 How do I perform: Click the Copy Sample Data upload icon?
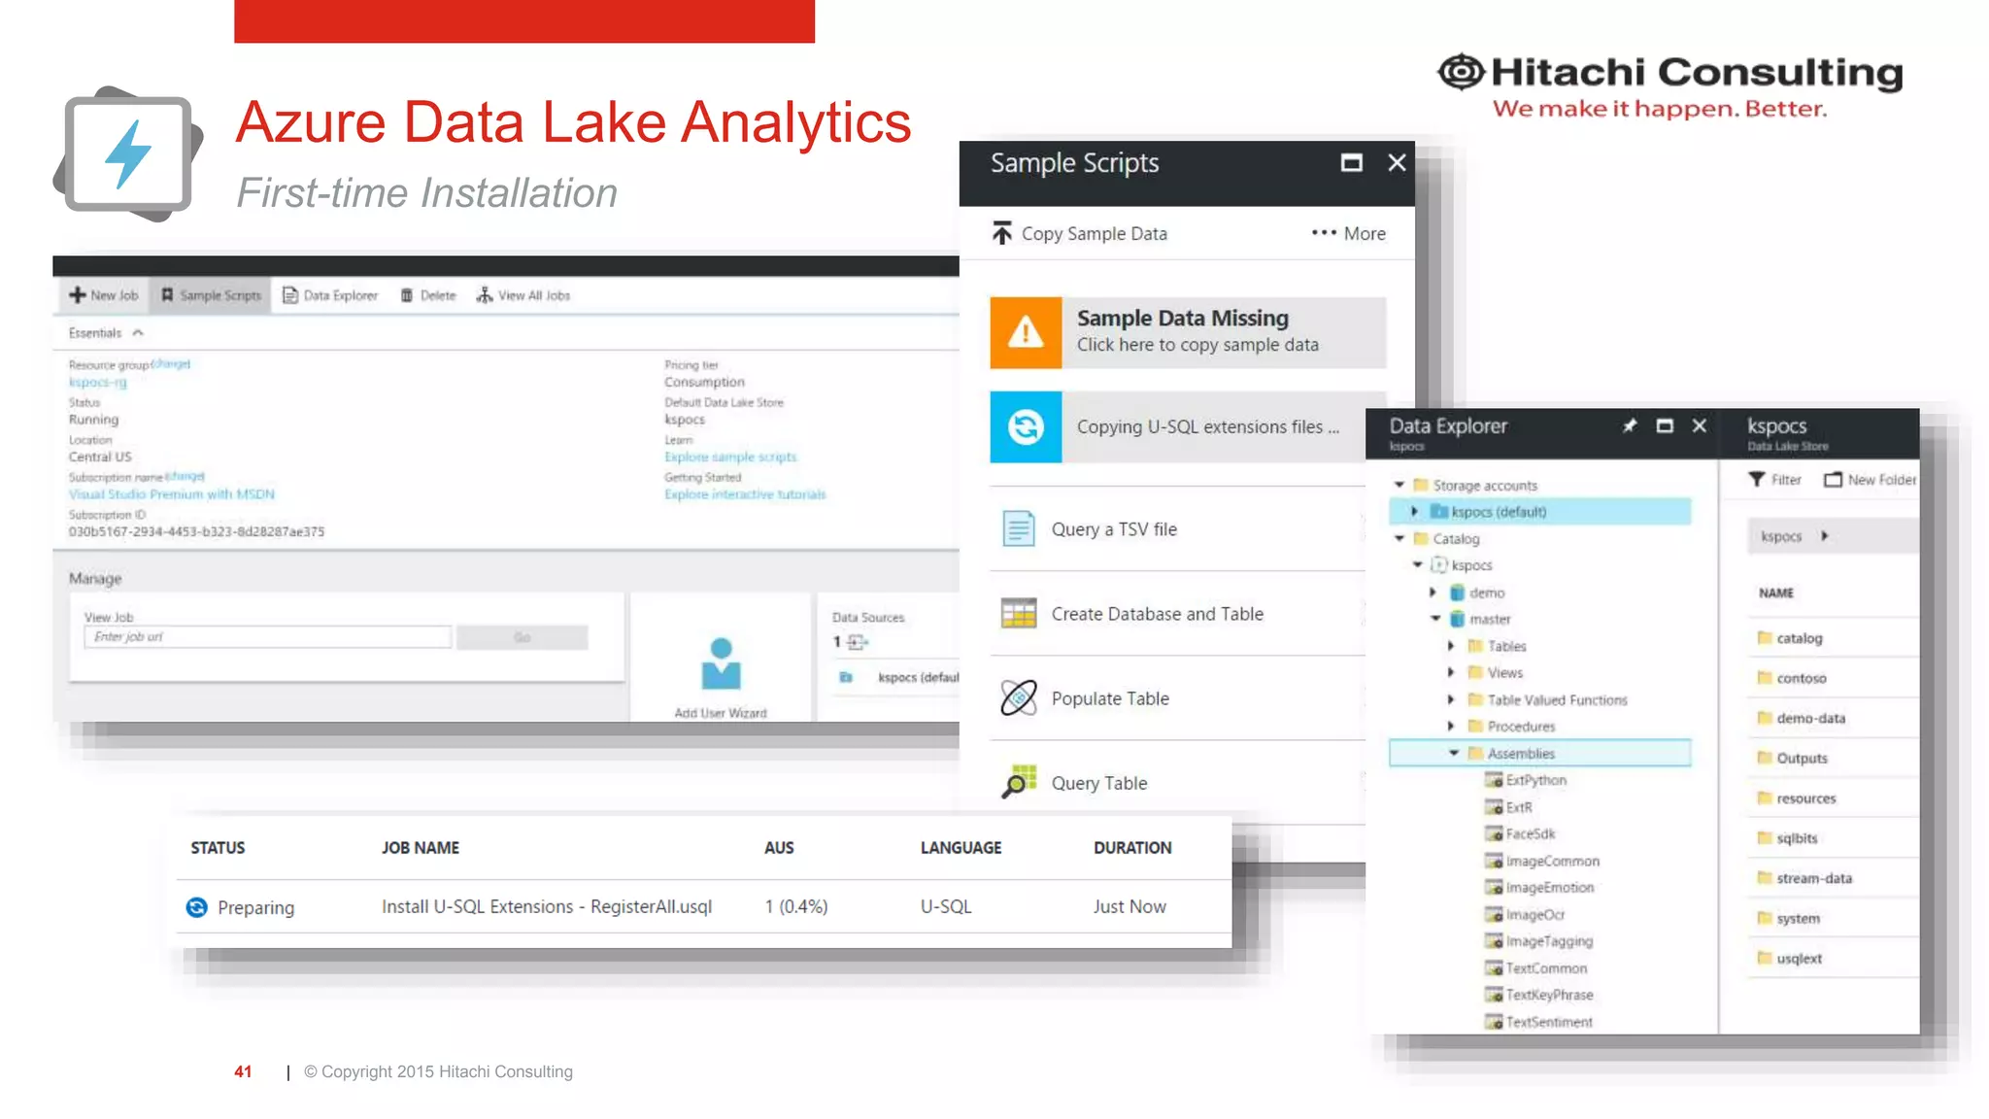1002,233
